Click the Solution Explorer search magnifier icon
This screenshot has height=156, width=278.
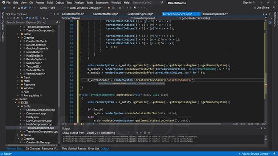(57, 23)
